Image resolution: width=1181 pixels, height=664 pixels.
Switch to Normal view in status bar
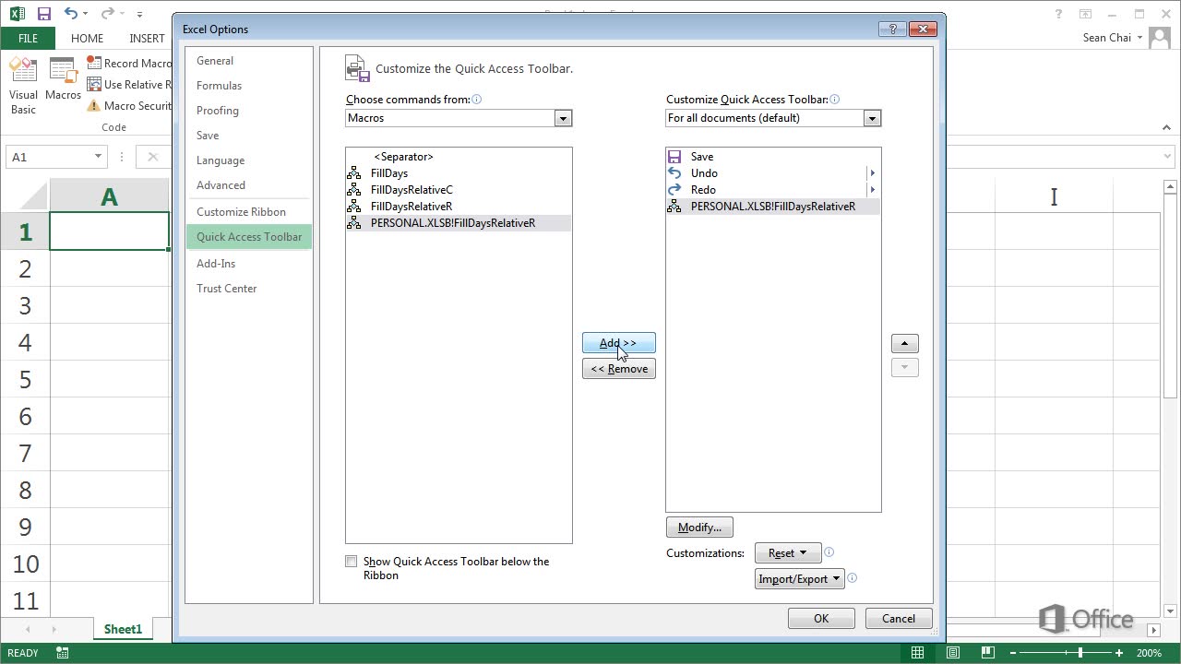coord(917,653)
